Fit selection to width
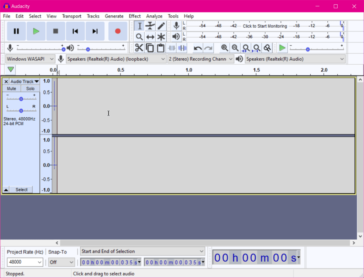 [246, 48]
